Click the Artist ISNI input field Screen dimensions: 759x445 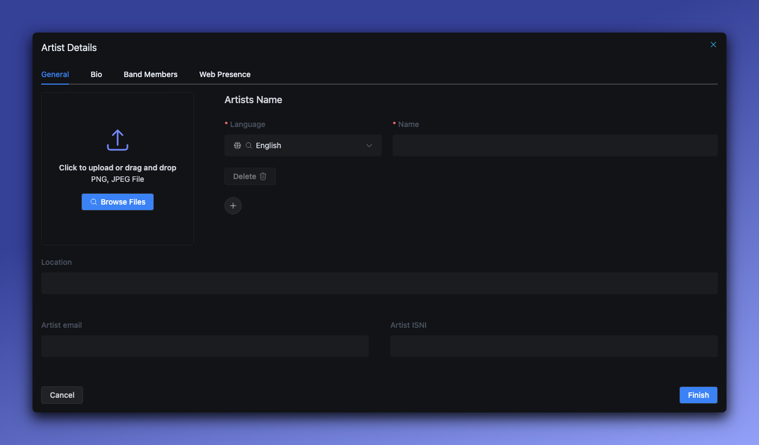[x=554, y=346]
